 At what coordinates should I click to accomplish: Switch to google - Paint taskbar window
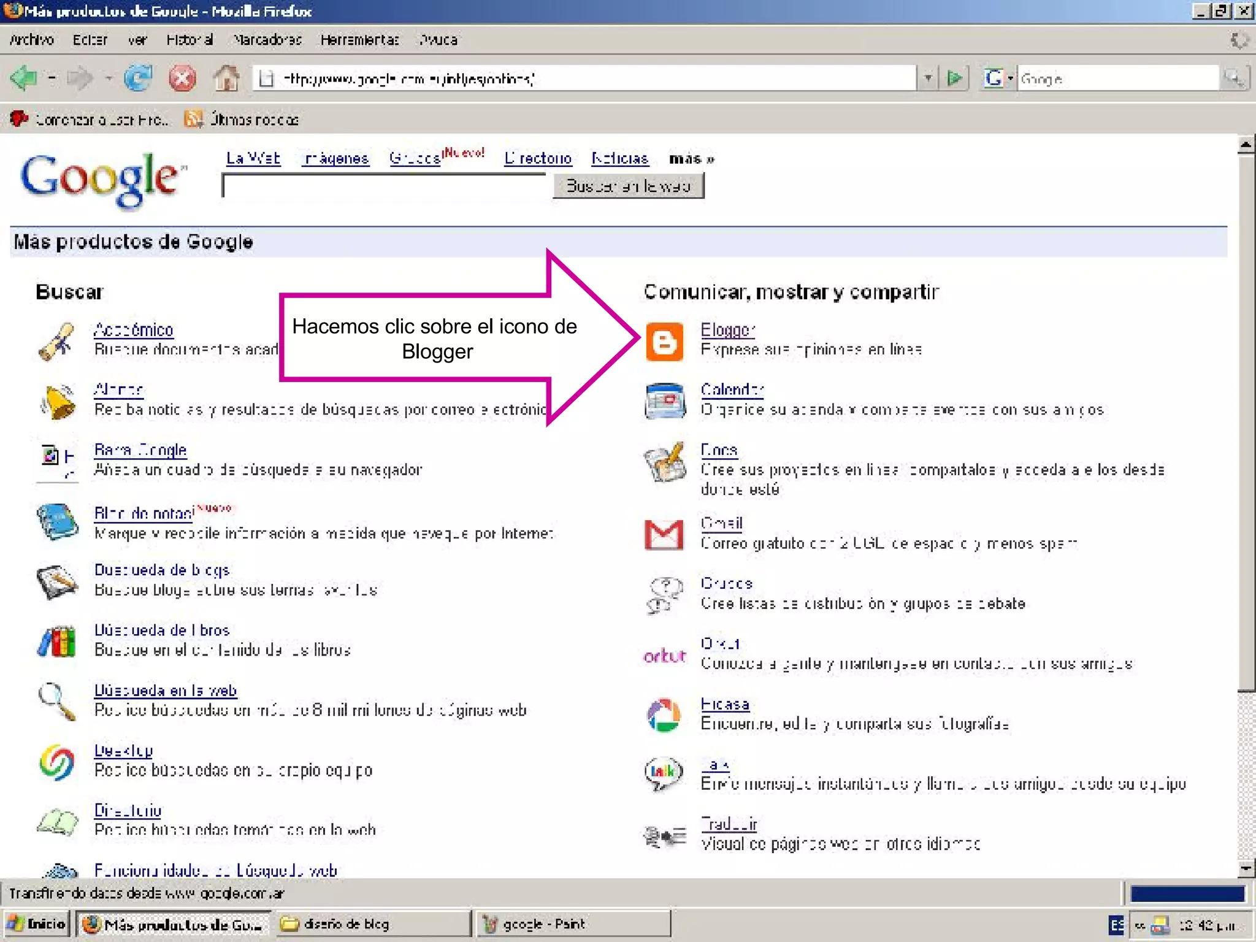[573, 924]
